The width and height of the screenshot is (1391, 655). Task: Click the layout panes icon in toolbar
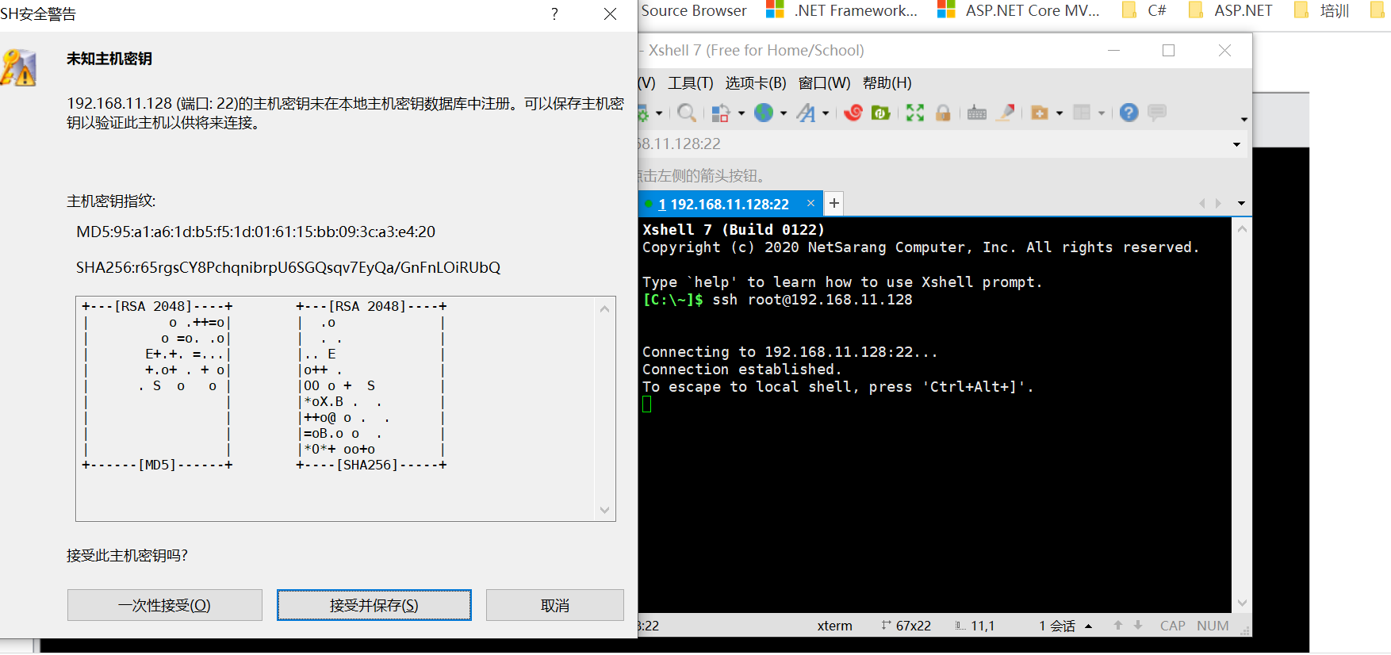point(1082,113)
